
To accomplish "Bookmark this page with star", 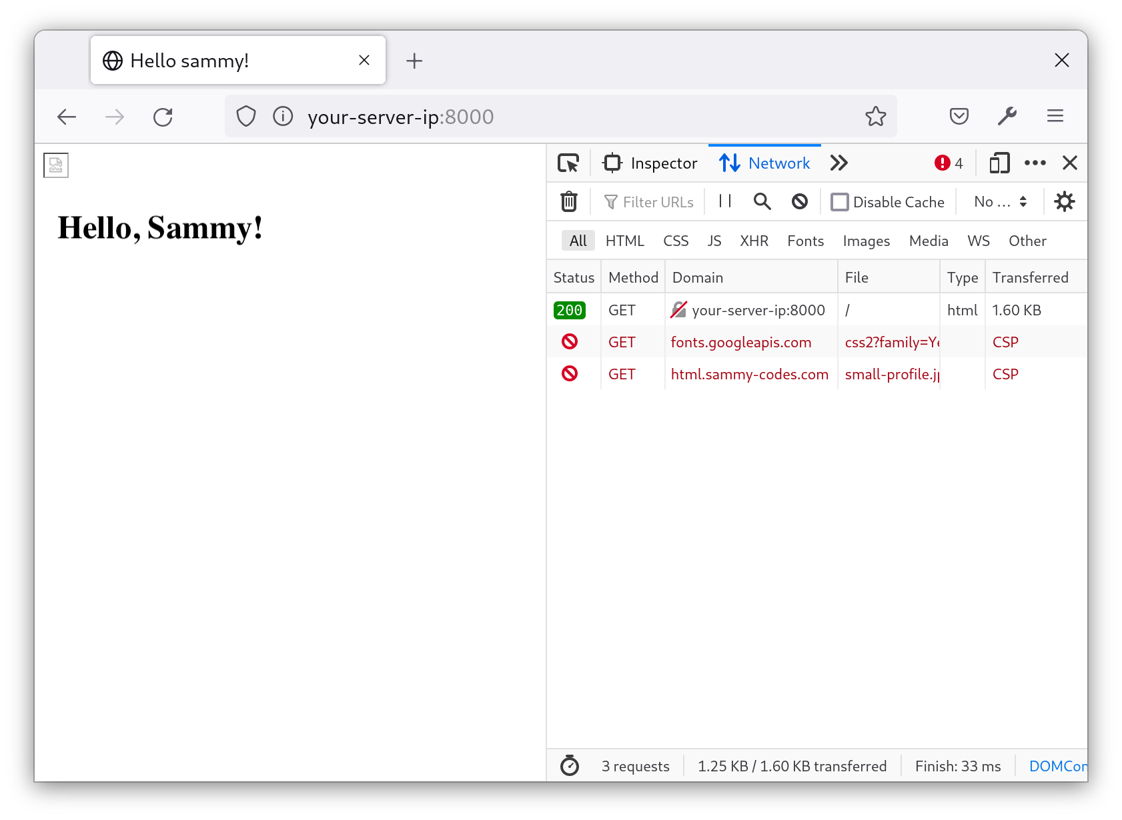I will (x=876, y=117).
